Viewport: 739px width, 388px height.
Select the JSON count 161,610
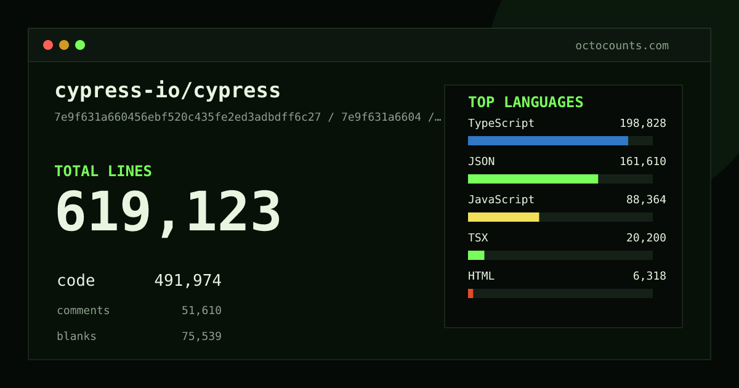point(643,161)
